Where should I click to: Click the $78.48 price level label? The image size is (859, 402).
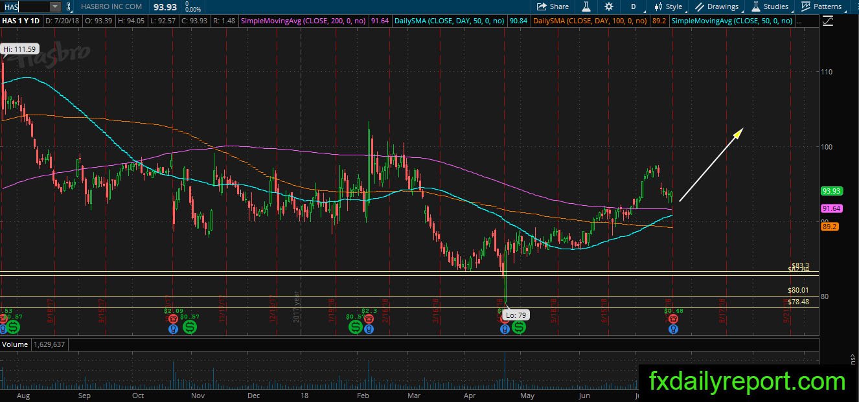[x=799, y=302]
